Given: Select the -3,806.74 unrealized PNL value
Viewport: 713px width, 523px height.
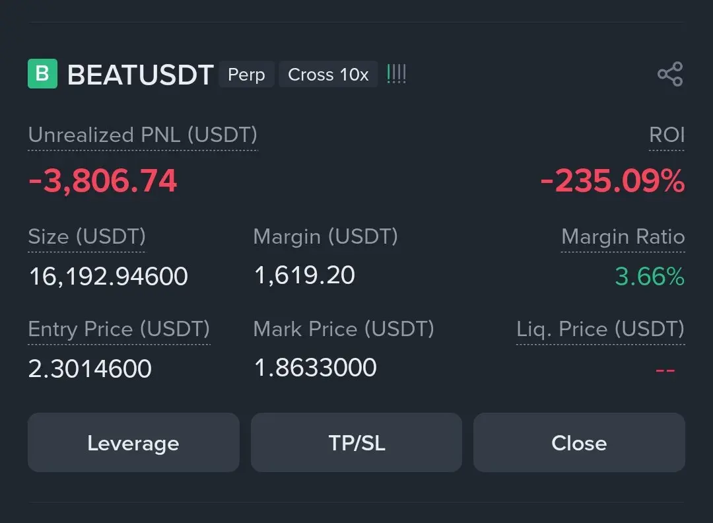Looking at the screenshot, I should pyautogui.click(x=103, y=181).
